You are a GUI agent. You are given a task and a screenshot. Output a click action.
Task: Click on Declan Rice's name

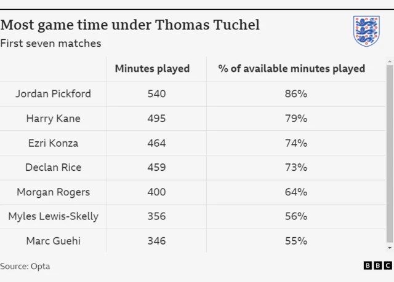(x=53, y=167)
